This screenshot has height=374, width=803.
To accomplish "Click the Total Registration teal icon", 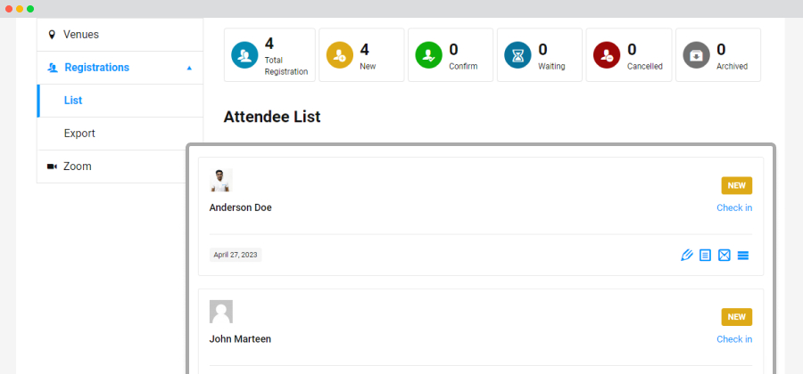I will [244, 55].
